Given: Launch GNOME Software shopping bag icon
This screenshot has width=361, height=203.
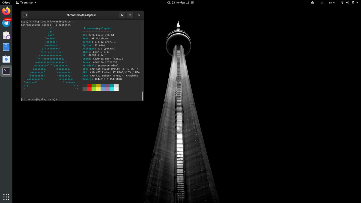Looking at the screenshot, I should coord(6,59).
